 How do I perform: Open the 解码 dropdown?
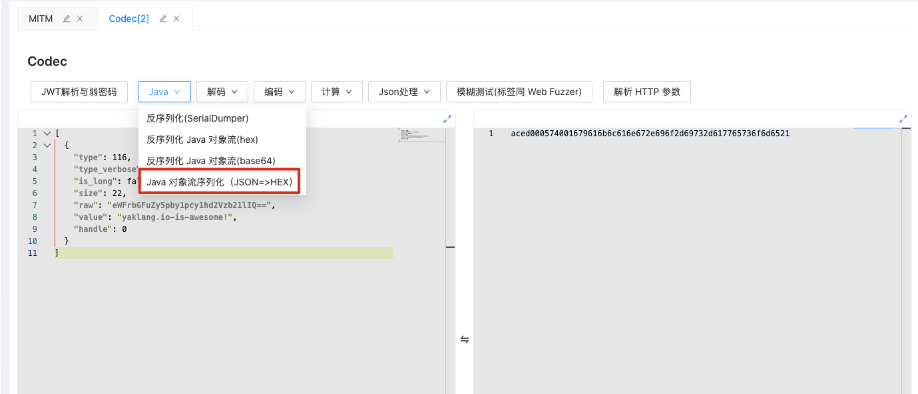pos(222,92)
